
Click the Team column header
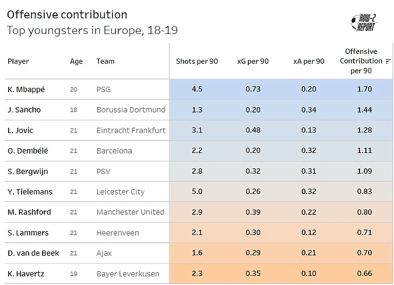click(x=105, y=61)
